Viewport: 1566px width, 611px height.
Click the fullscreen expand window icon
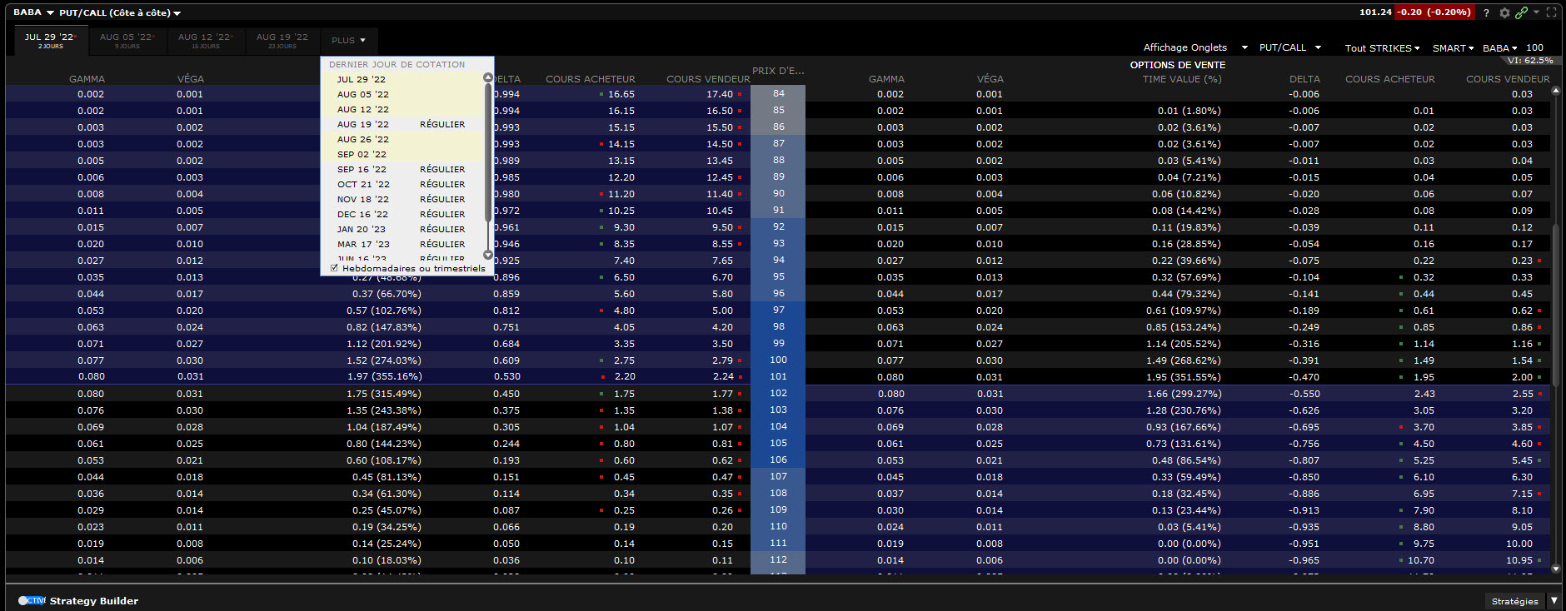point(1551,12)
